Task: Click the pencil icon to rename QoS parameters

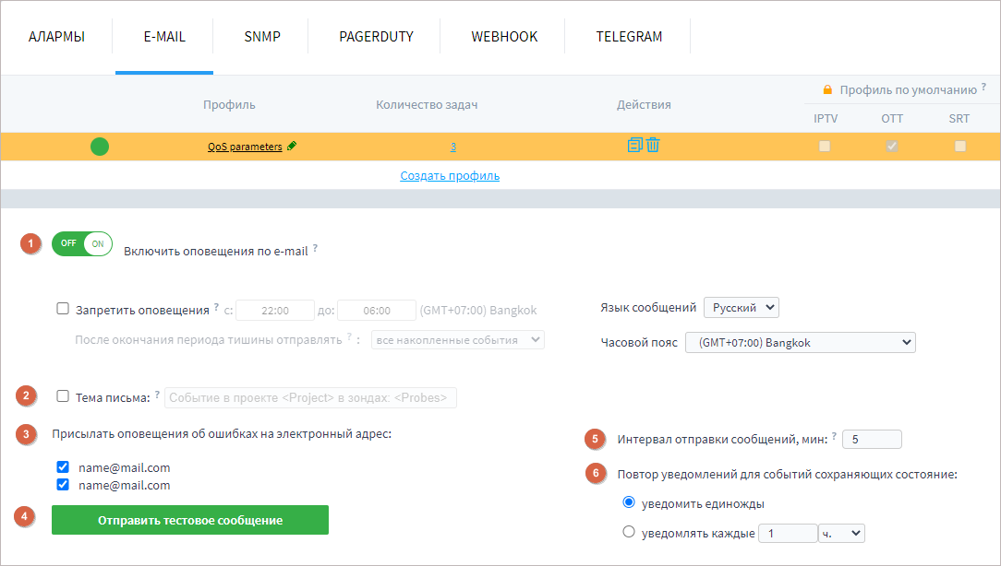Action: (289, 146)
